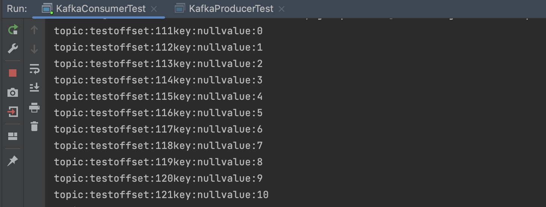Jump down the stack trace (down arrow)

point(34,49)
